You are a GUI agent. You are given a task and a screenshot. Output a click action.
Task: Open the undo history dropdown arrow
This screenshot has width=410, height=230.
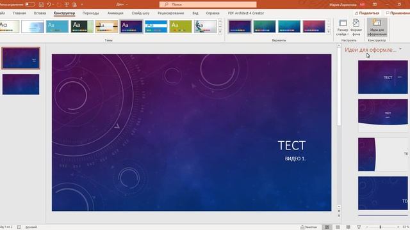click(x=53, y=4)
